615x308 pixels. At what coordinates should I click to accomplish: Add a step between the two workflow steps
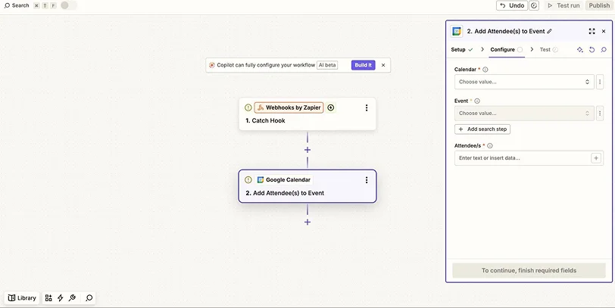click(x=307, y=150)
